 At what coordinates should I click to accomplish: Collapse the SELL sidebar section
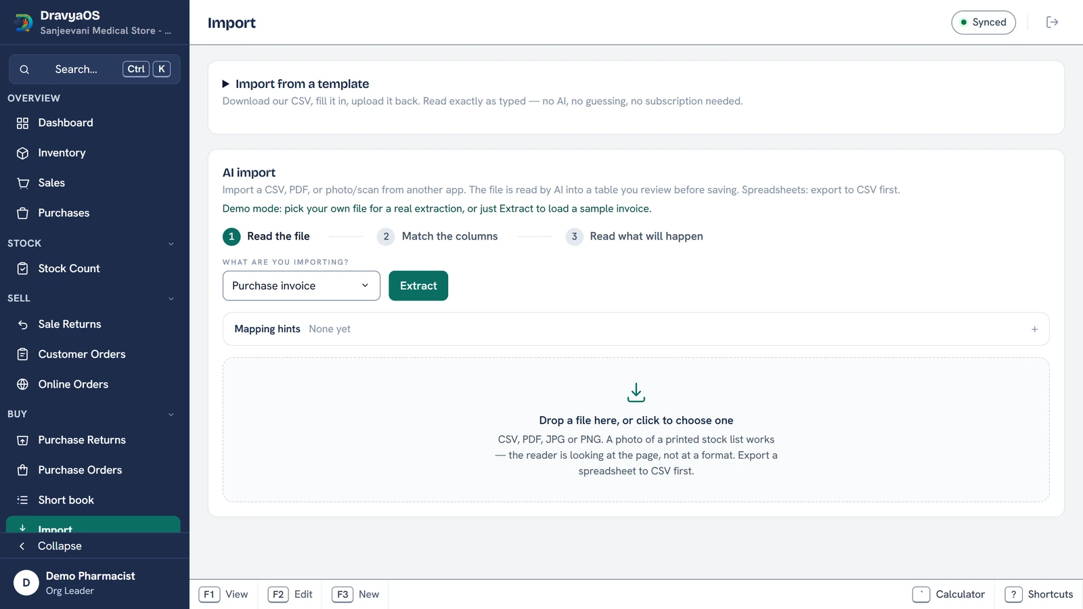pyautogui.click(x=171, y=298)
